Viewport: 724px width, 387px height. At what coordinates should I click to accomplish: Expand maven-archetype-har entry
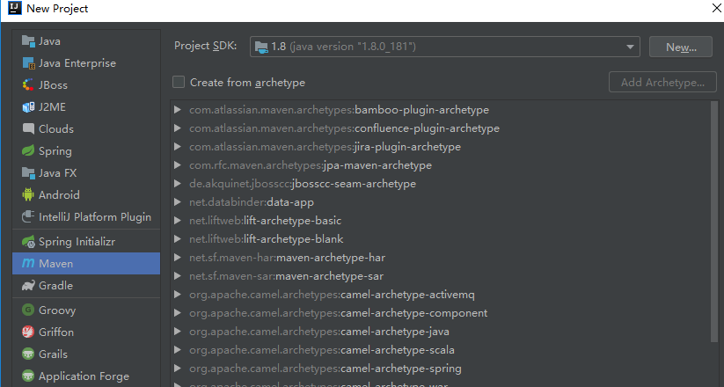click(178, 258)
